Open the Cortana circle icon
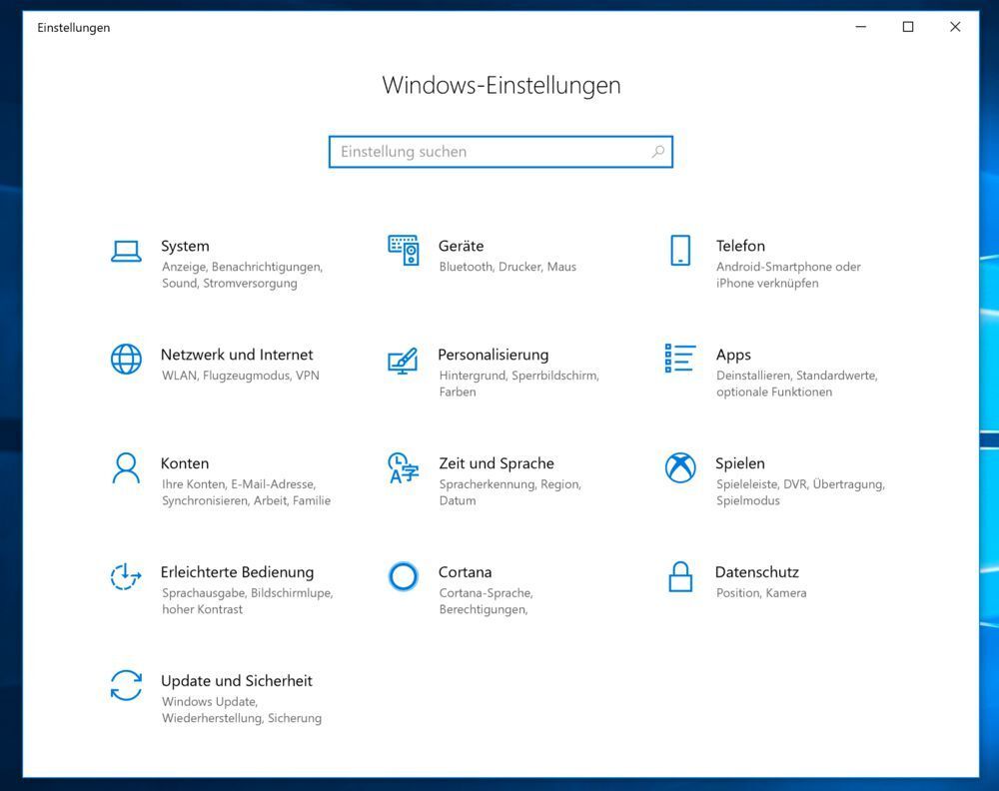 (x=404, y=576)
